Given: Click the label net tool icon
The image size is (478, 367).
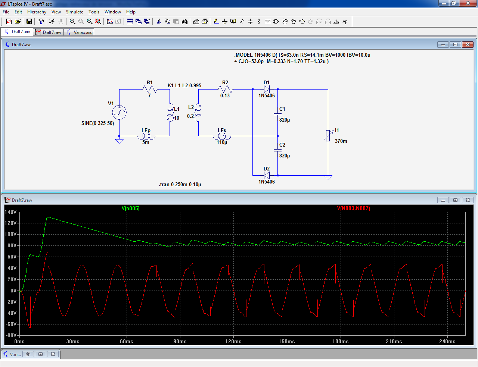Looking at the screenshot, I should (x=233, y=22).
